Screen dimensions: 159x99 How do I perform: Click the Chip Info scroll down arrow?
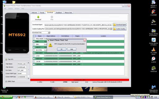pos(29,78)
